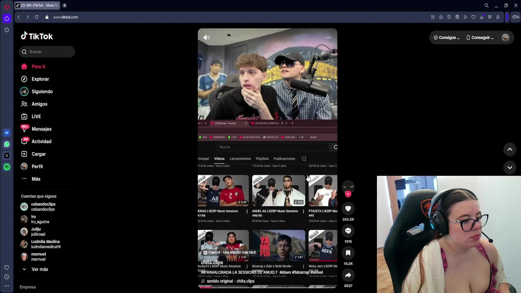Open chita.clips creator name
The width and height of the screenshot is (521, 293).
[x=212, y=262]
